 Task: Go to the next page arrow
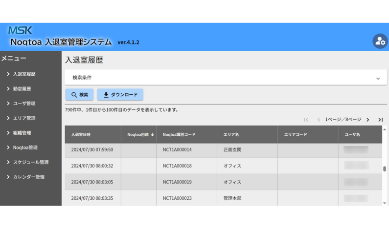368,120
